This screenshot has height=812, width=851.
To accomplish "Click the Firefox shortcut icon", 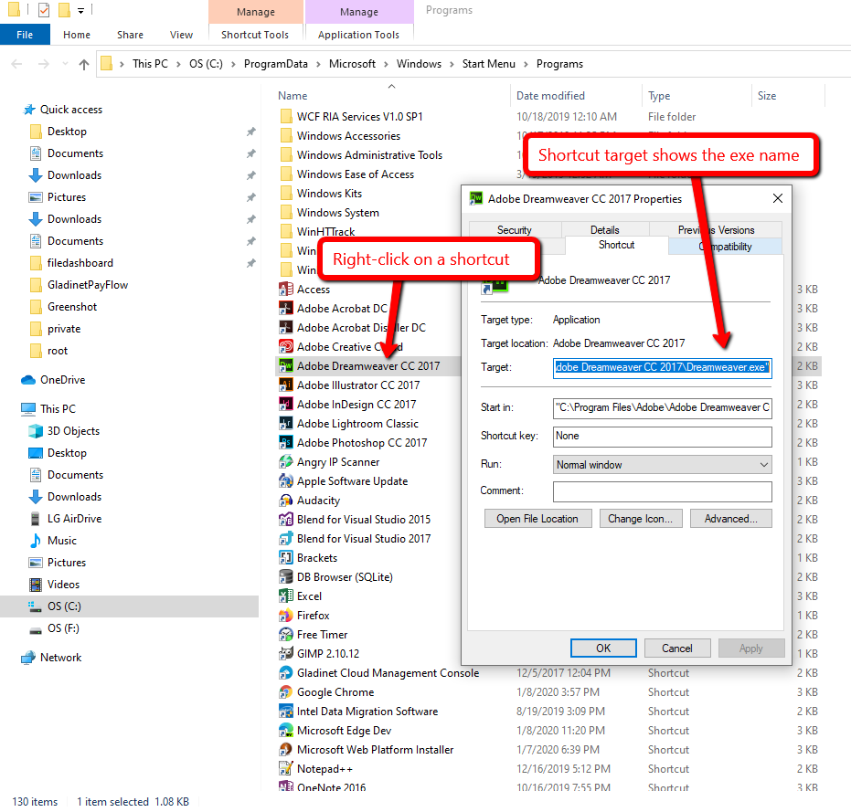I will click(286, 616).
